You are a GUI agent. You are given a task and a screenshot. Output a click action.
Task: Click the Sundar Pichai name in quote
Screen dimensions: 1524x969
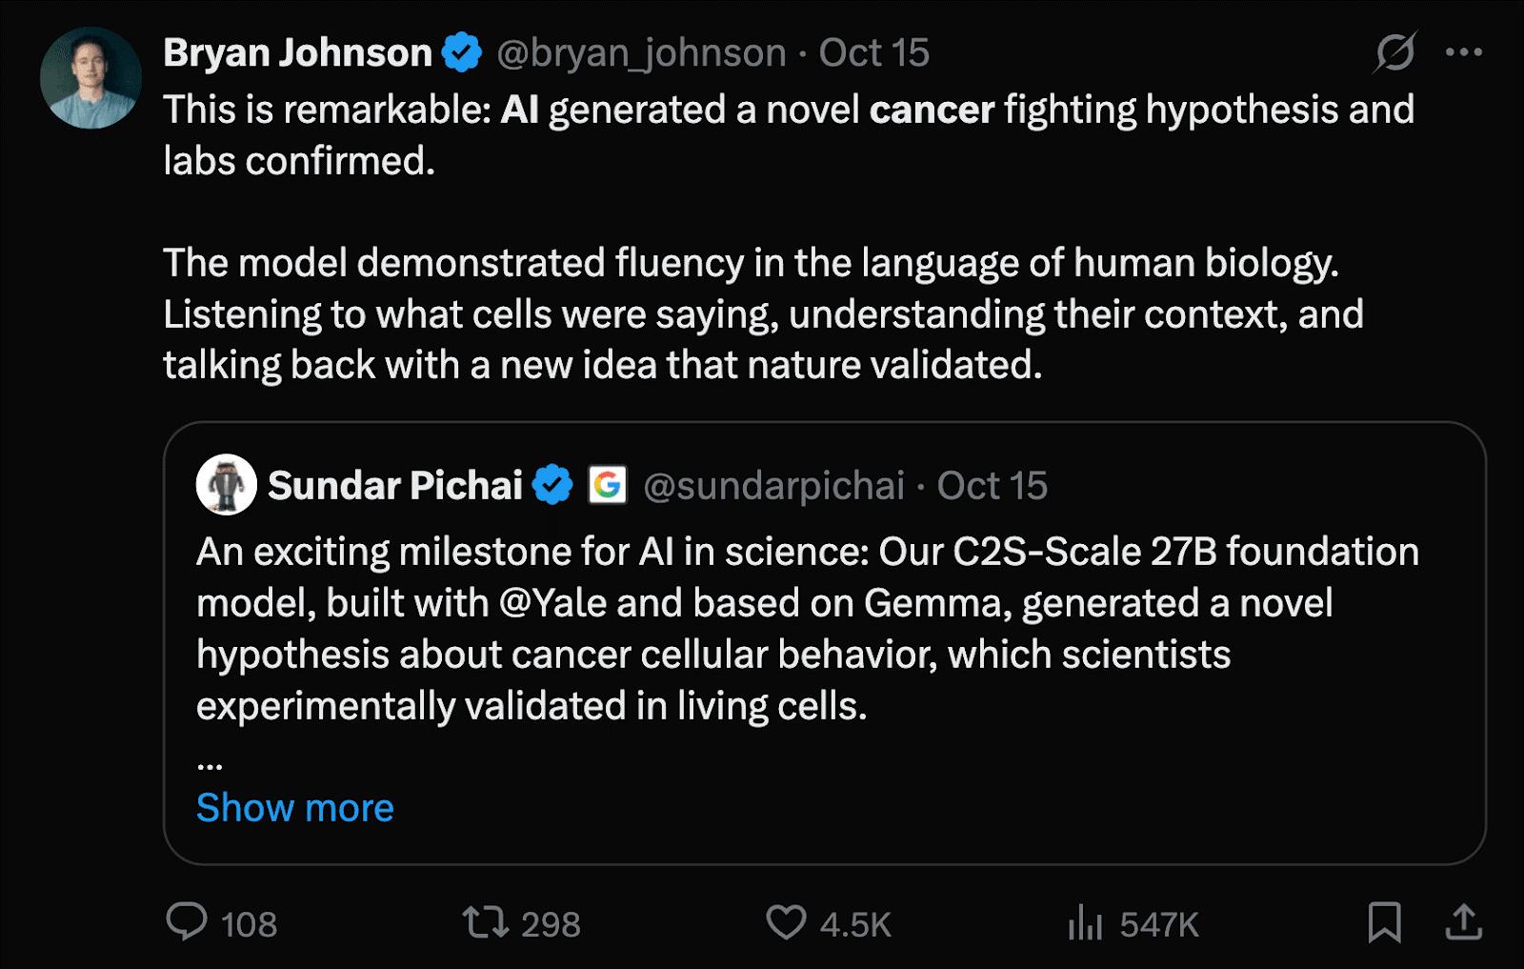(394, 486)
